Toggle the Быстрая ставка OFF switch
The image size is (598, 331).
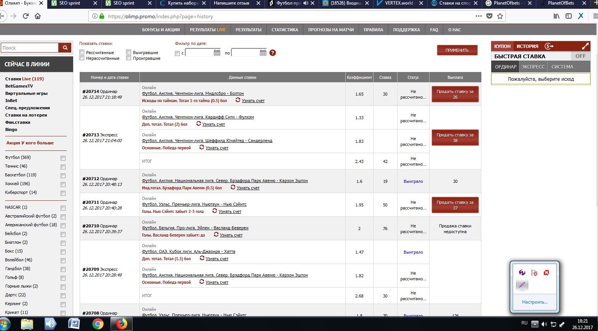(580, 56)
